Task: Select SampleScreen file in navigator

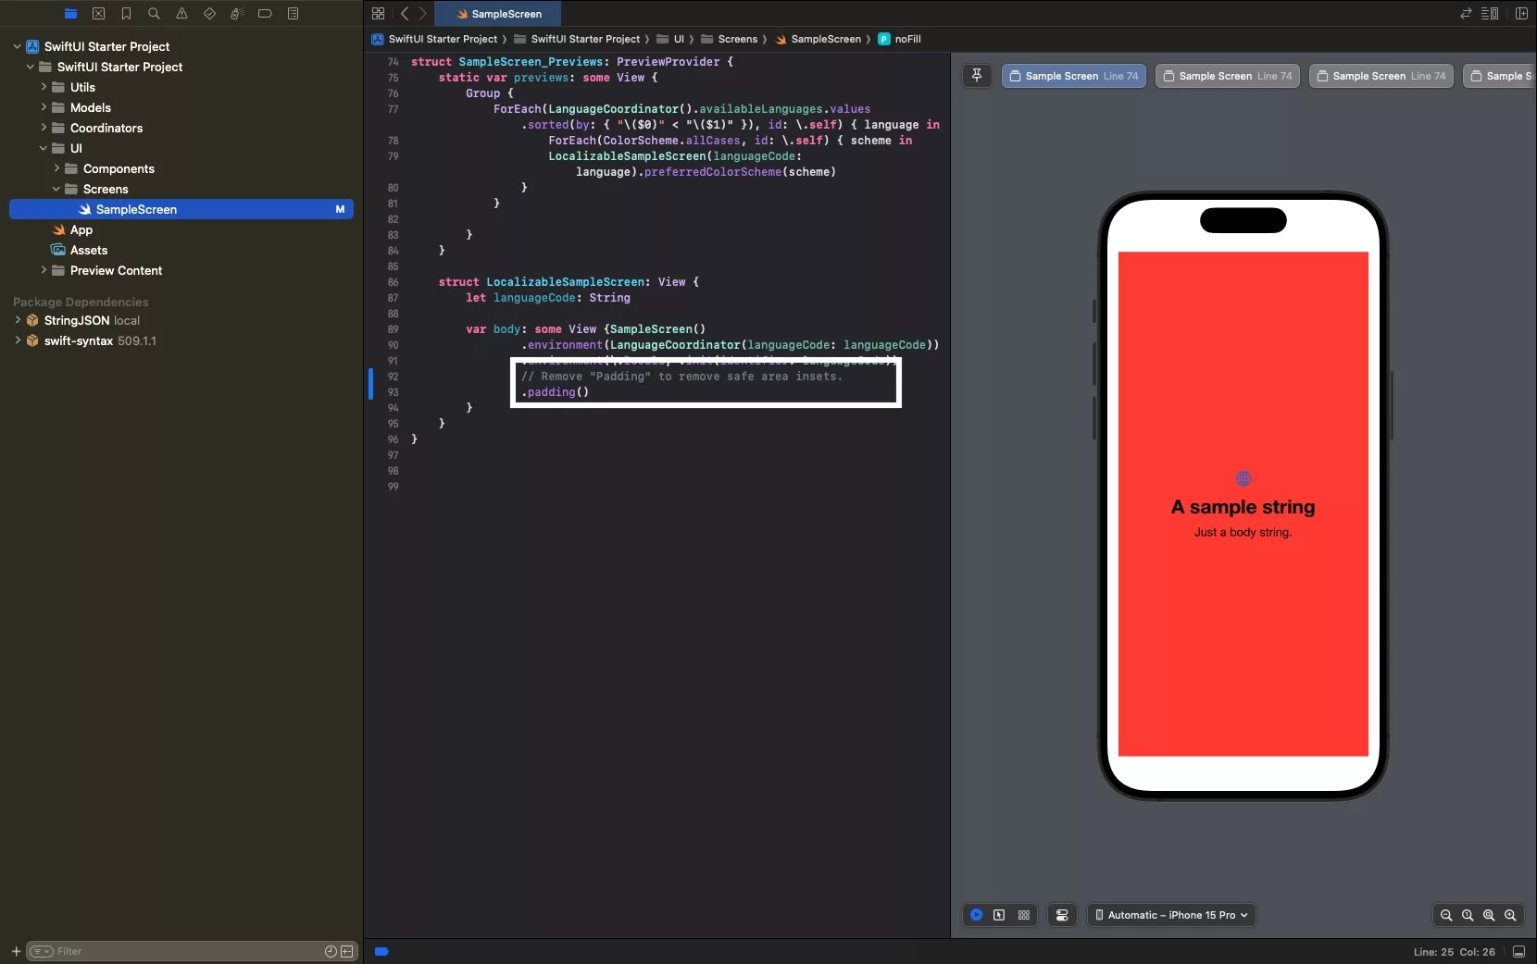Action: click(181, 209)
